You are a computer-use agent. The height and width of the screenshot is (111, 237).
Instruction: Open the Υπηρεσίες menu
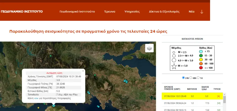tap(132, 12)
